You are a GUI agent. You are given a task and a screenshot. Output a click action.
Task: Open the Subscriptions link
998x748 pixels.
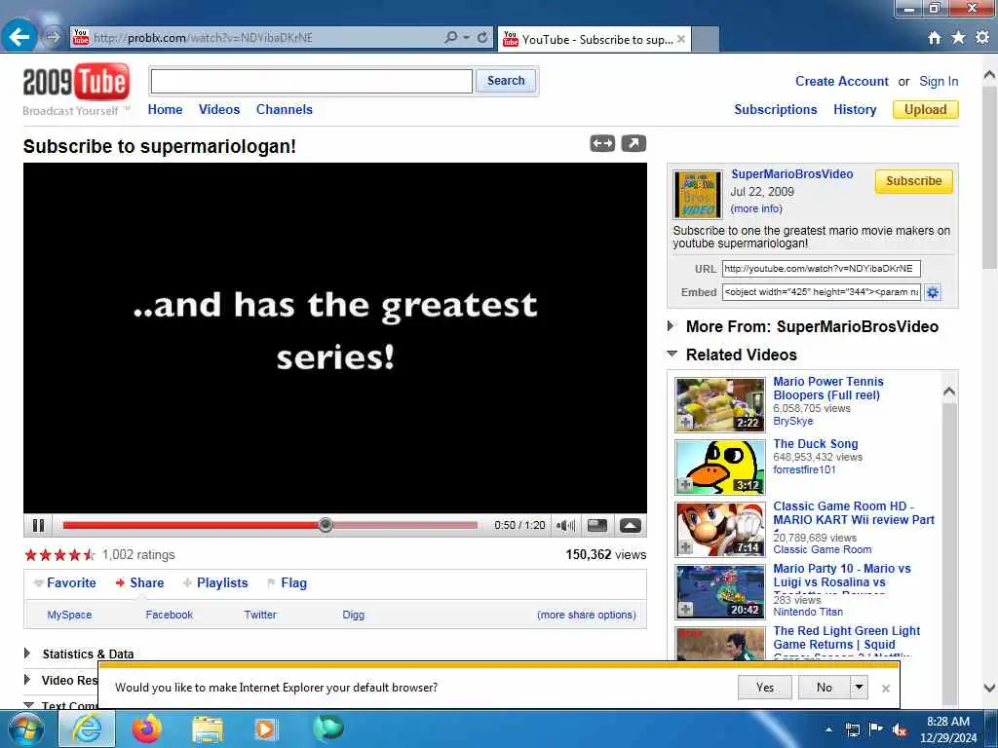(775, 109)
